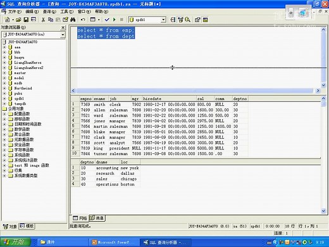This screenshot has width=329, height=247.
Task: Select the 数学函数 folder
Action: click(22, 129)
